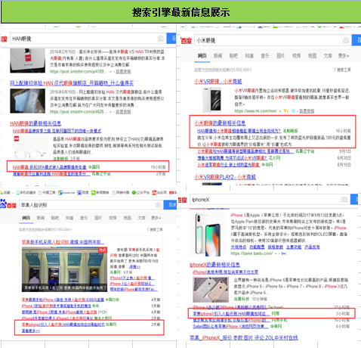This screenshot has height=348, width=361.
Task: Open HAN眼镜的最新相关信息 heading link
Action: pyautogui.click(x=35, y=123)
